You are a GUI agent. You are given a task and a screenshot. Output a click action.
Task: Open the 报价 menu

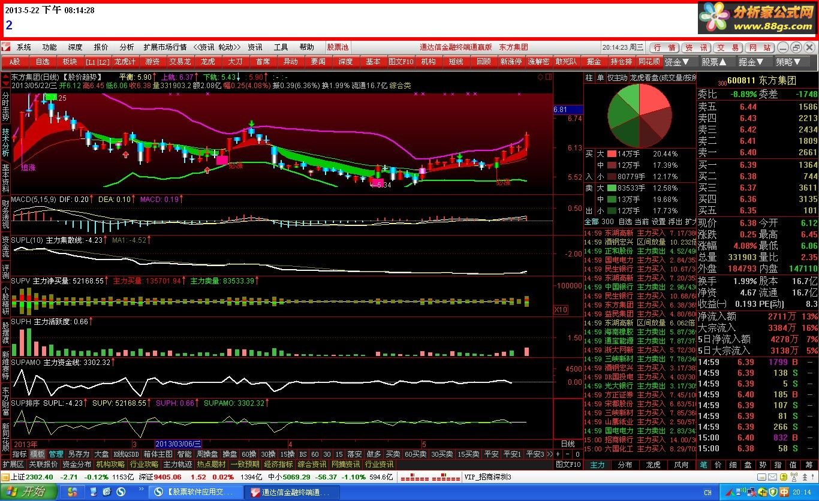pyautogui.click(x=101, y=47)
